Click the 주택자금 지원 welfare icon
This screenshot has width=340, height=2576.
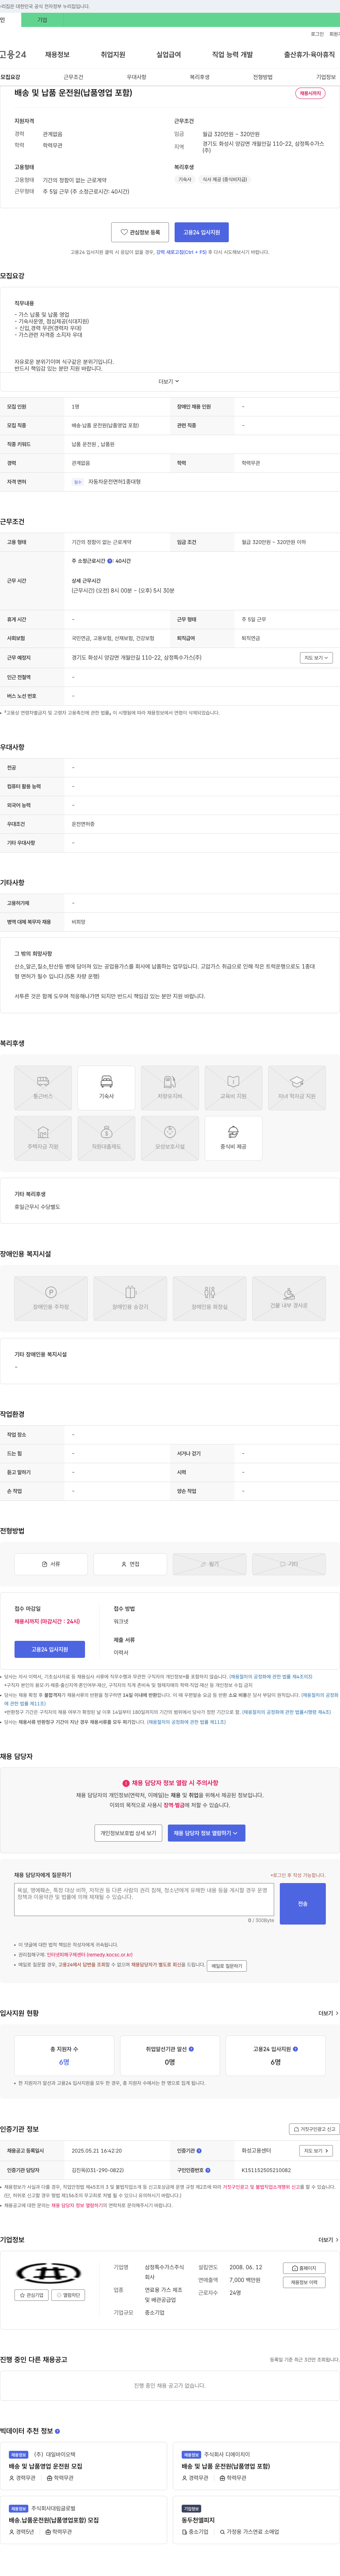click(x=43, y=1138)
